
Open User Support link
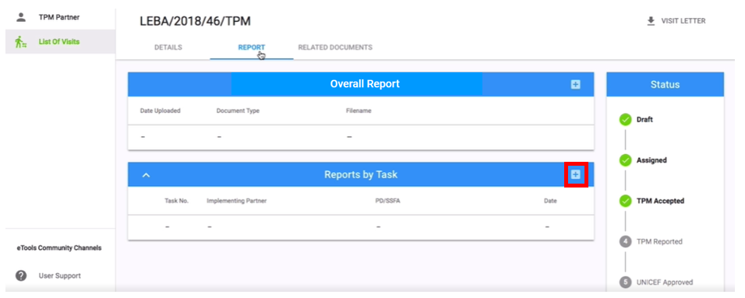point(60,275)
